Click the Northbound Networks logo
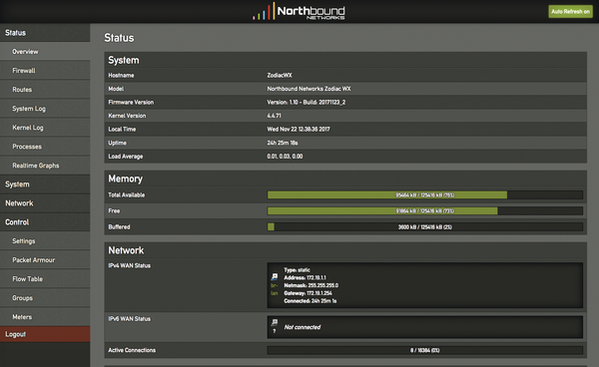 tap(299, 11)
